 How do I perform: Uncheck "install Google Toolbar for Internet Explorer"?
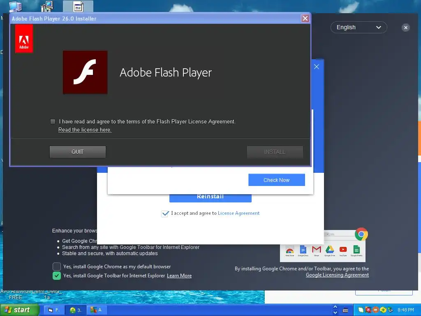(x=57, y=276)
